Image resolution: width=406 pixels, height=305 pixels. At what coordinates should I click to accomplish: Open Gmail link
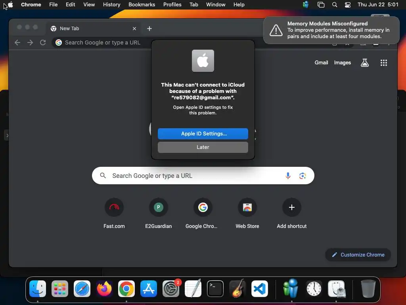321,62
